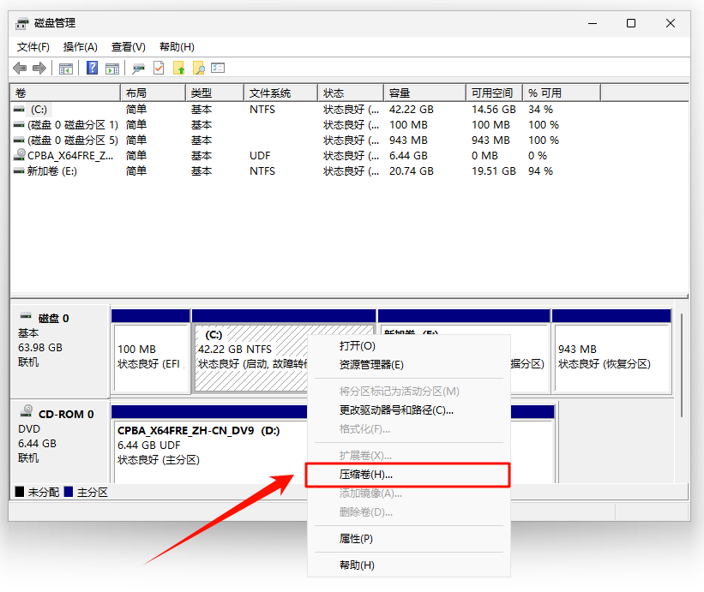
Task: Click the Back arrow toolbar icon
Action: (20, 69)
